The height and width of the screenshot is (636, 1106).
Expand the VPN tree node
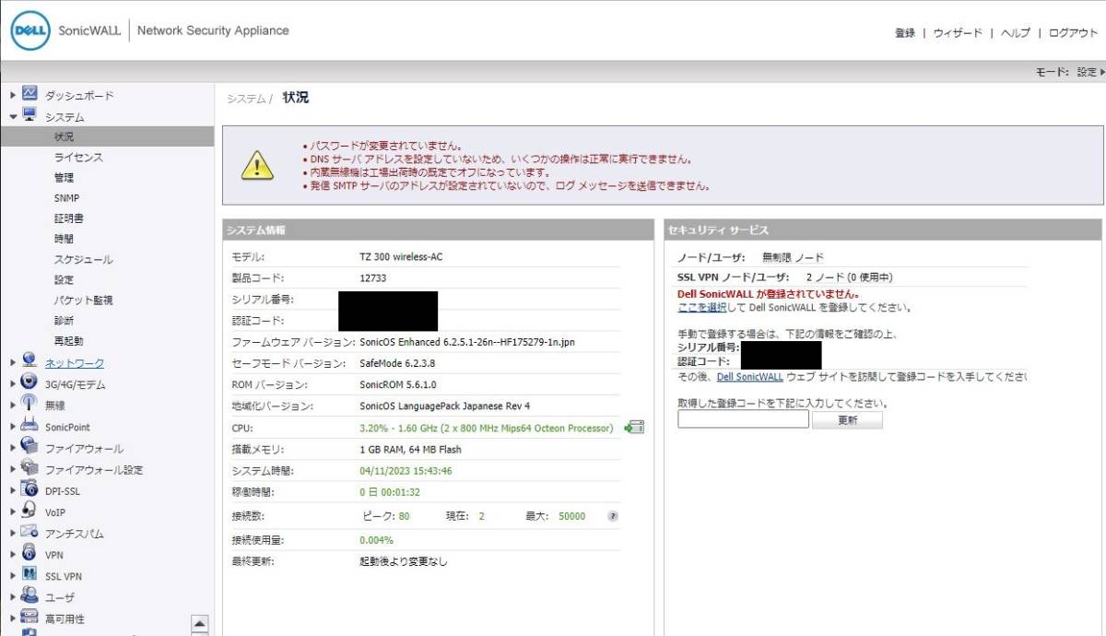coord(13,555)
